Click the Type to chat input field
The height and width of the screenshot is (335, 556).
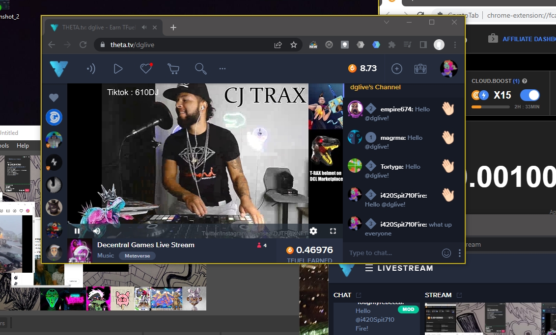click(392, 253)
